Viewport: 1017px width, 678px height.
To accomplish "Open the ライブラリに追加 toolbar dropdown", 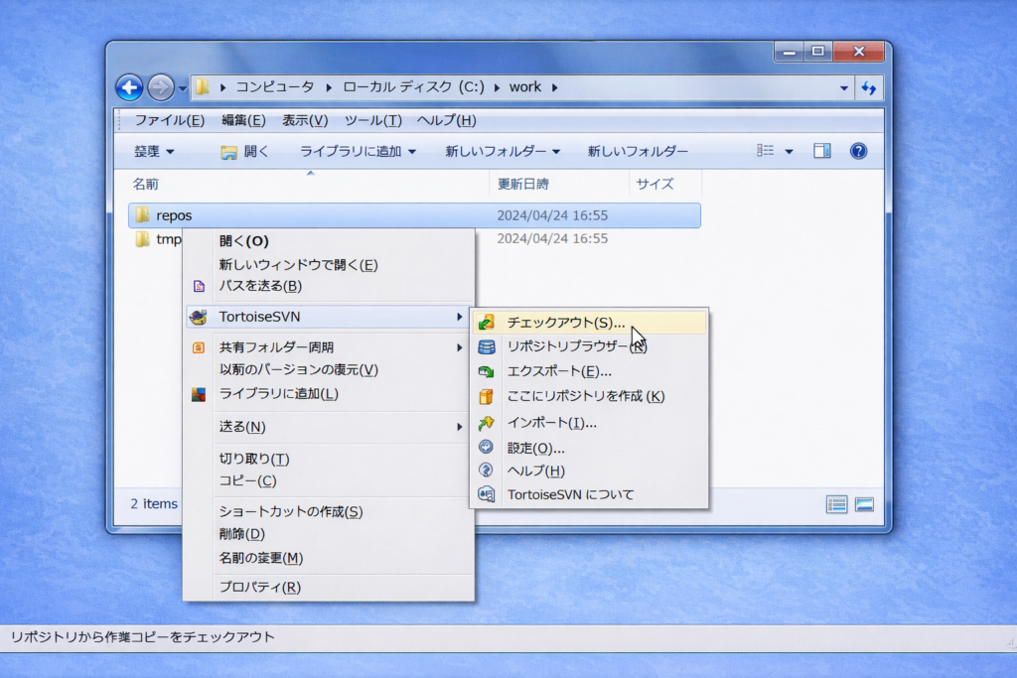I will (358, 151).
